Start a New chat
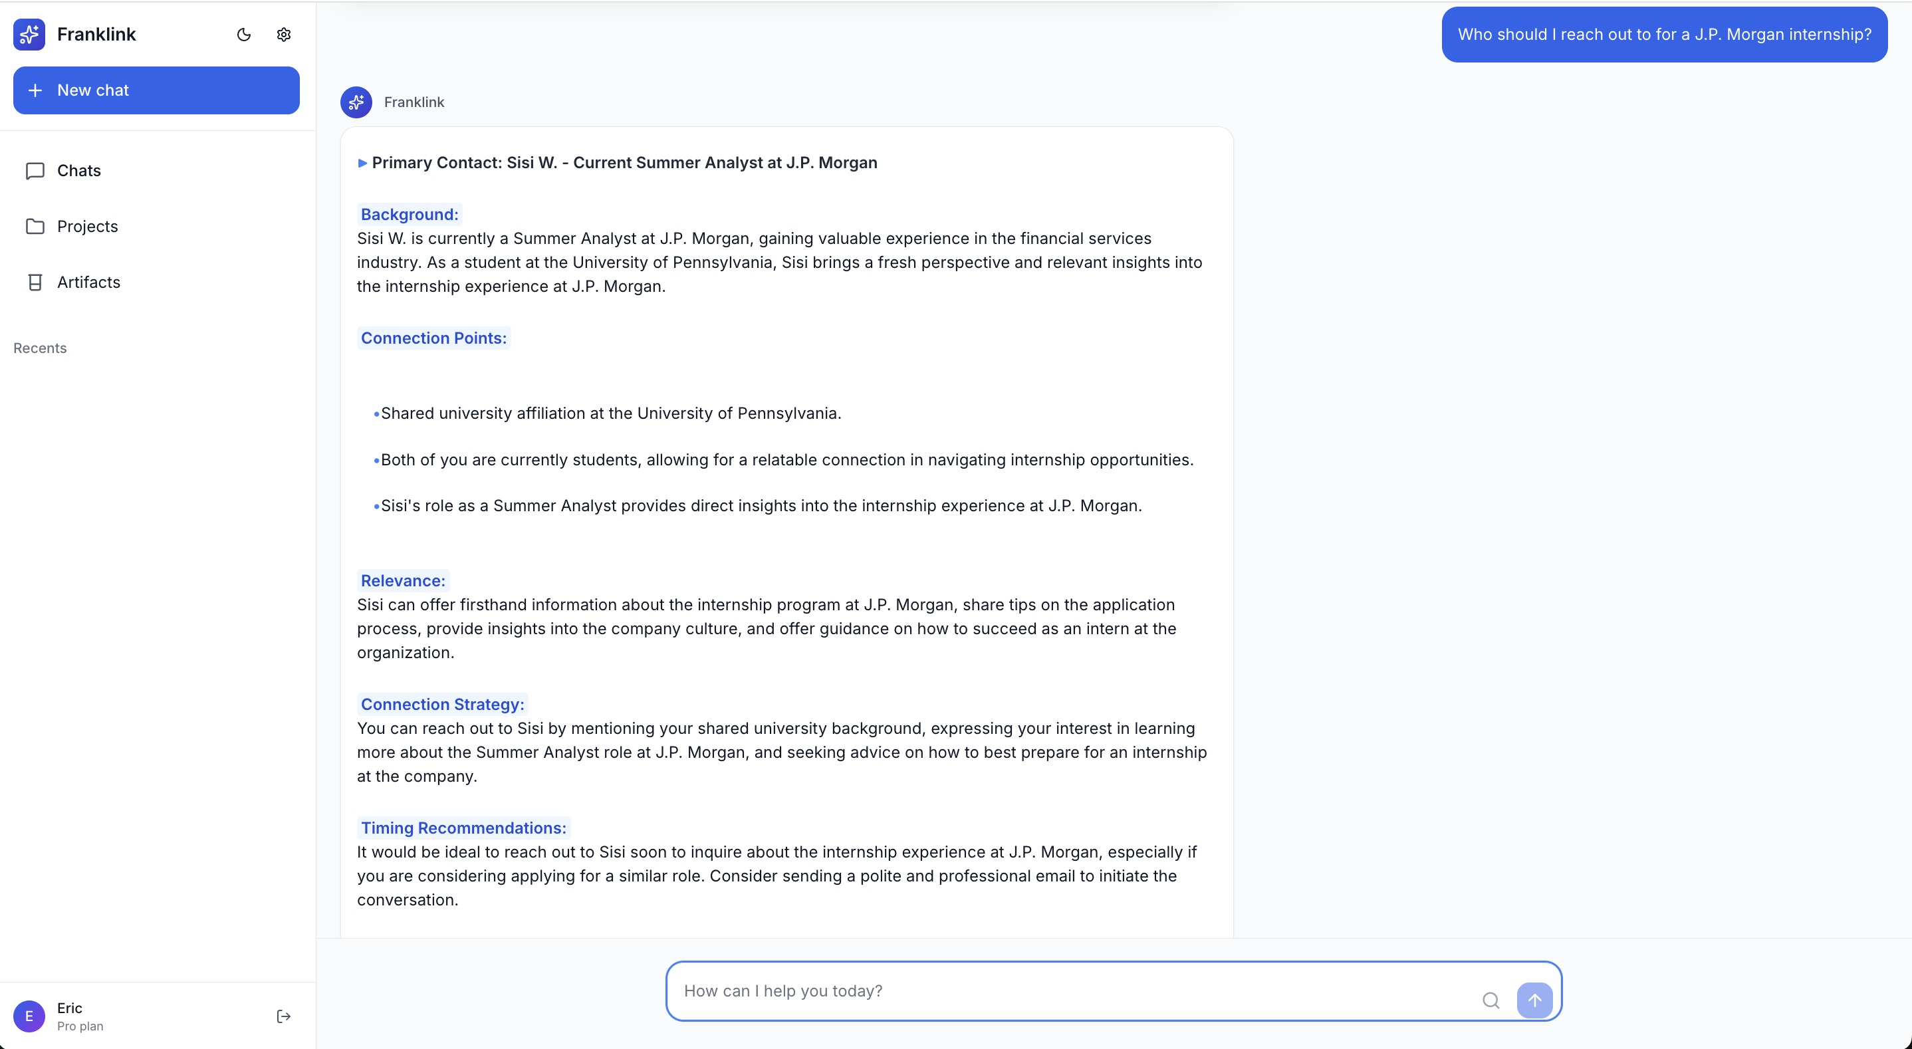 click(156, 90)
